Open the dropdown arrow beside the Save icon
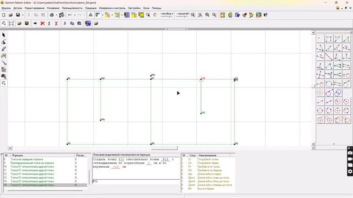Image resolution: width=353 pixels, height=198 pixels. point(23,15)
